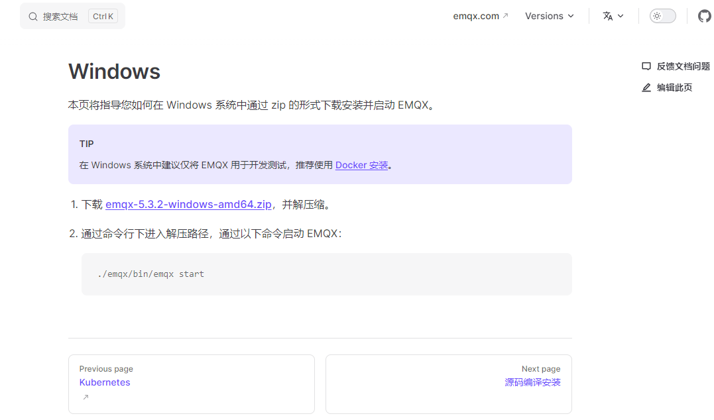714x420 pixels.
Task: Click the Next page label
Action: [541, 368]
